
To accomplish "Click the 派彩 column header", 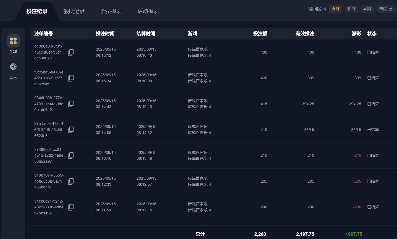I will click(x=356, y=33).
